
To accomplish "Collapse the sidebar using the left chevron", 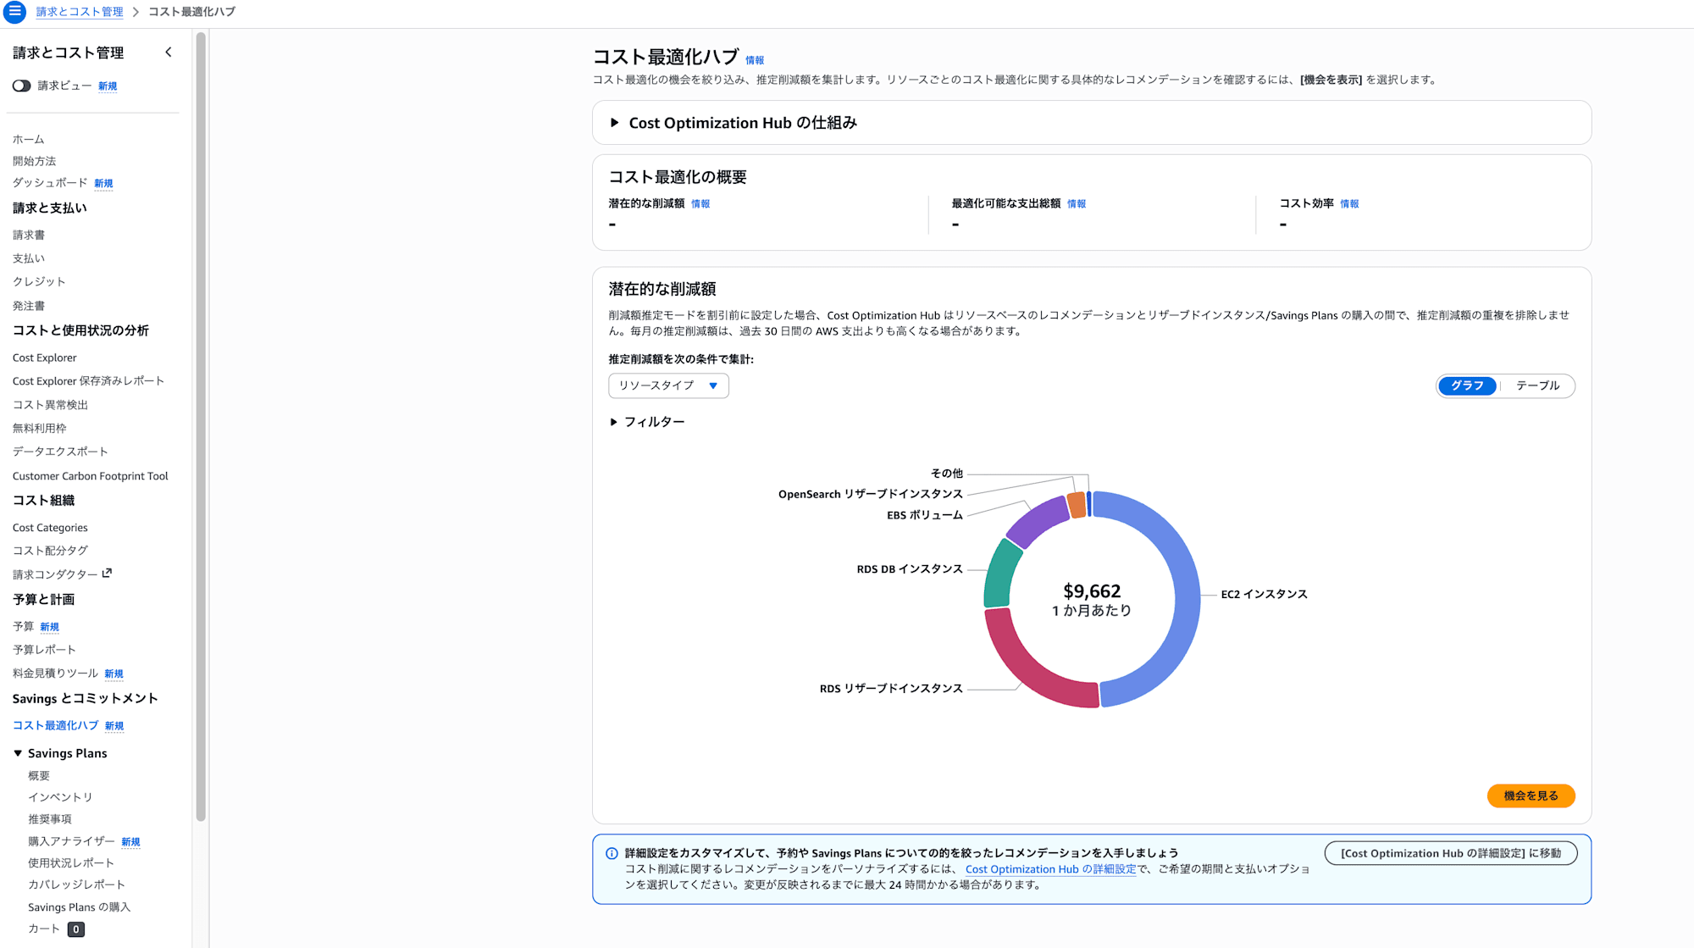I will pos(169,53).
